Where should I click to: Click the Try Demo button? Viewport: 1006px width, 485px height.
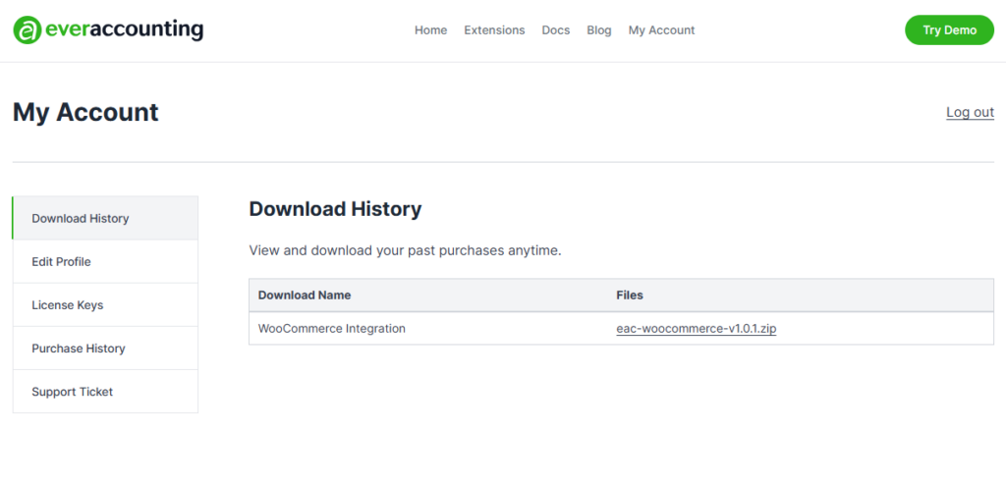(950, 30)
